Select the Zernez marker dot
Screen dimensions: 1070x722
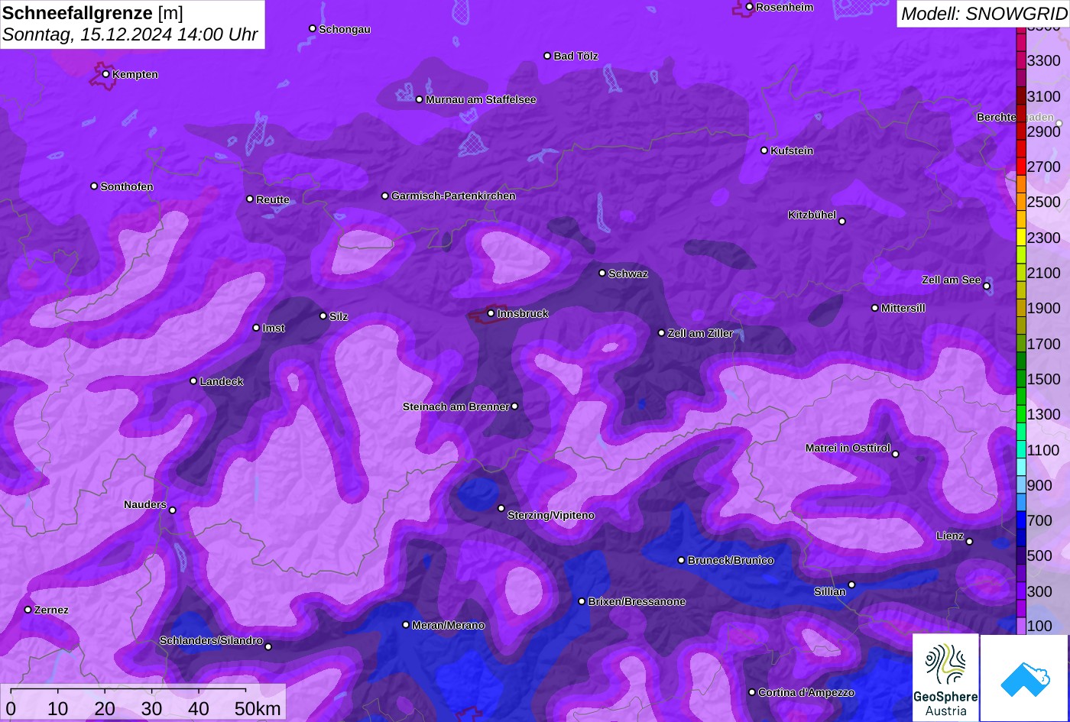(28, 610)
